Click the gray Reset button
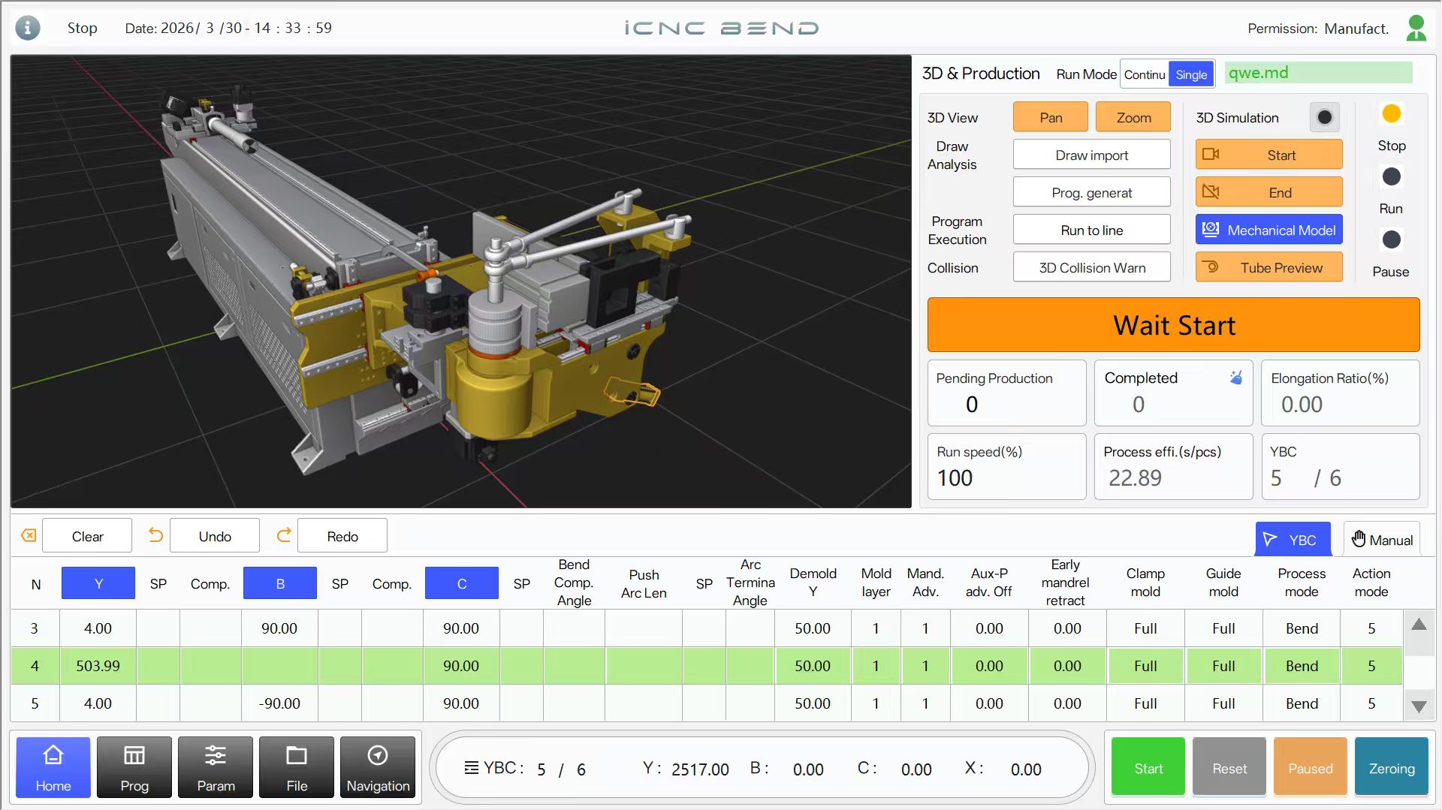This screenshot has height=810, width=1442. (1229, 767)
